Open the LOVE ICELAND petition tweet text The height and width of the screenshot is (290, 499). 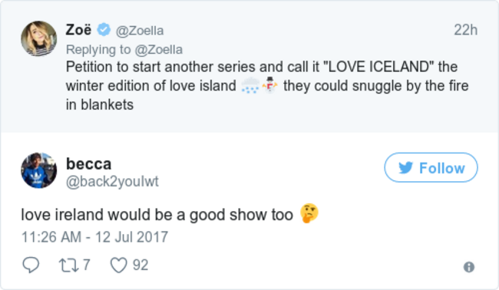(x=267, y=85)
